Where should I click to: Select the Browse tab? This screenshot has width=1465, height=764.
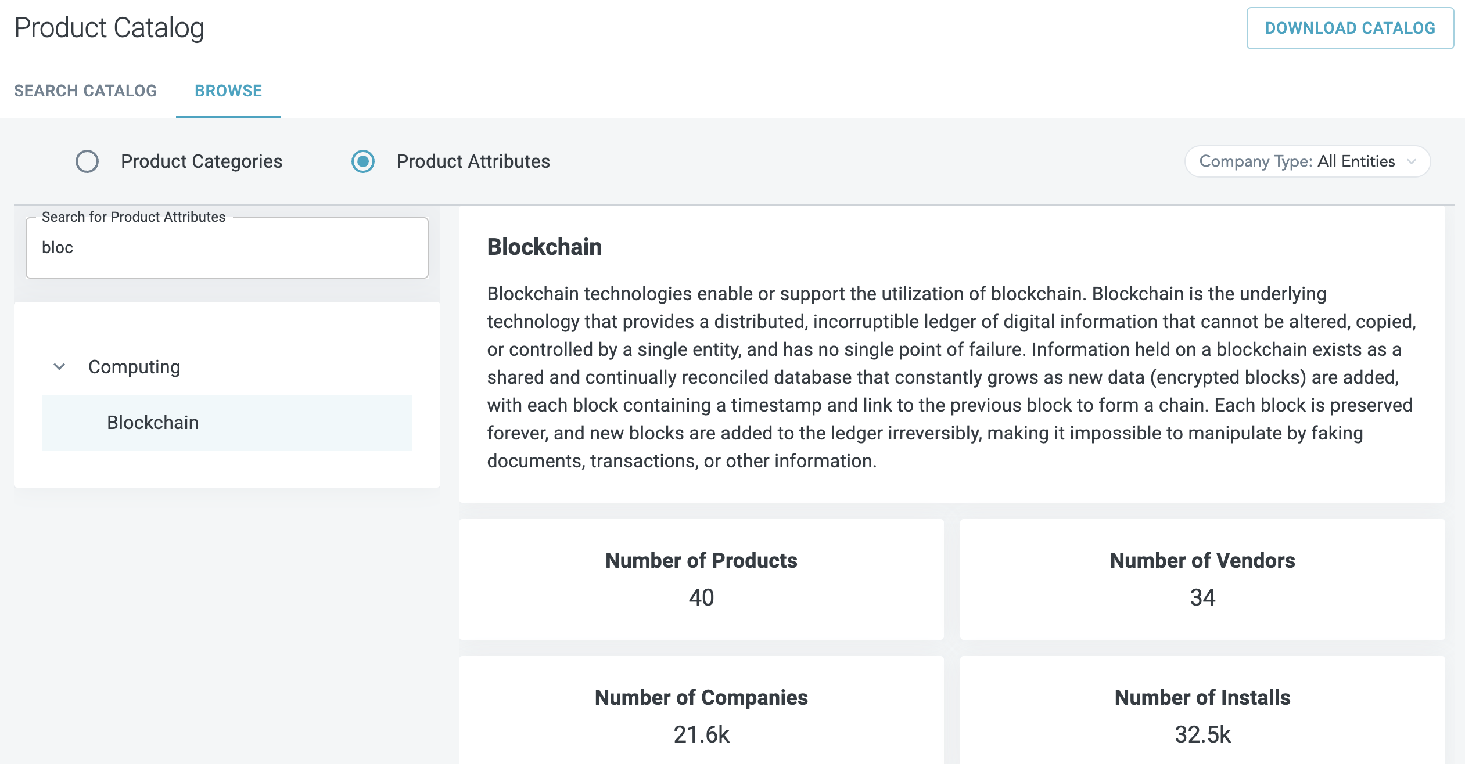(x=228, y=91)
